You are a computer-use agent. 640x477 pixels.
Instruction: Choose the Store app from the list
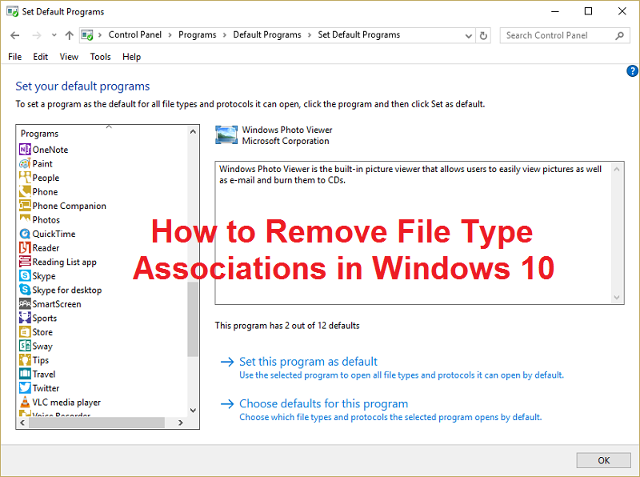pos(42,331)
